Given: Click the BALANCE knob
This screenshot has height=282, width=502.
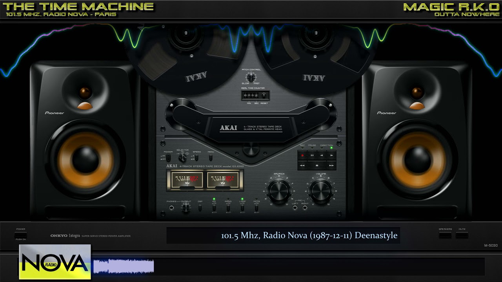Looking at the screenshot, I should pos(279,191).
